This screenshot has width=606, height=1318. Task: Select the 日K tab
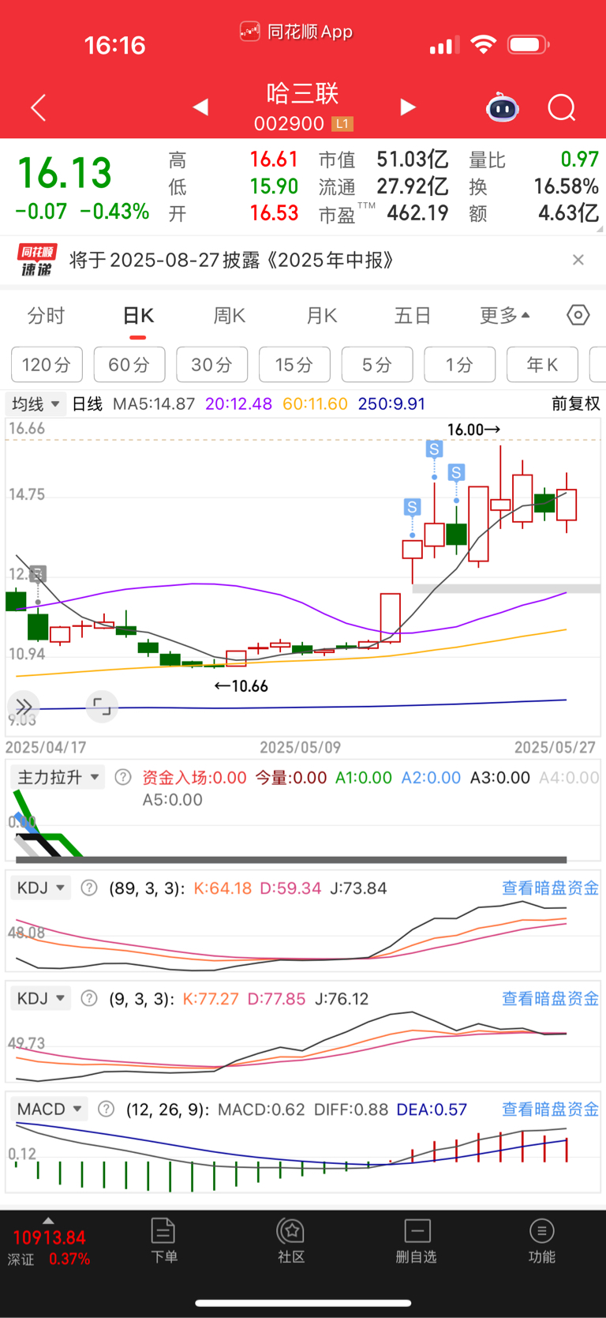[x=138, y=316]
